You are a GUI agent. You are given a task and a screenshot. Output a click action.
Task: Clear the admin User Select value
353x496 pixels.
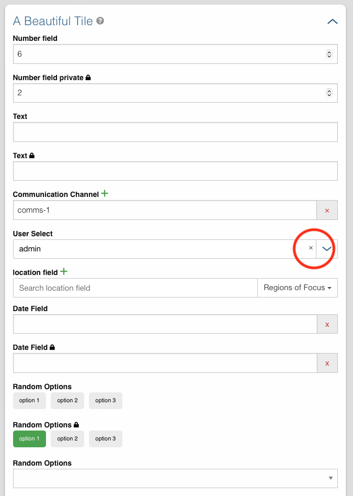click(311, 248)
